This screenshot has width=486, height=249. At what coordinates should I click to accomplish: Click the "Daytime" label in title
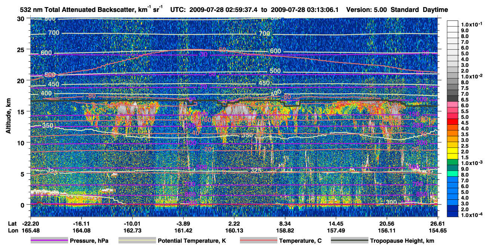tap(435, 10)
